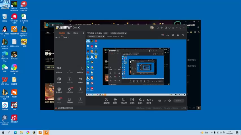Screen dimensions: 241x135
Task: Click the record video icon in bottom bar
Action: pos(160,100)
